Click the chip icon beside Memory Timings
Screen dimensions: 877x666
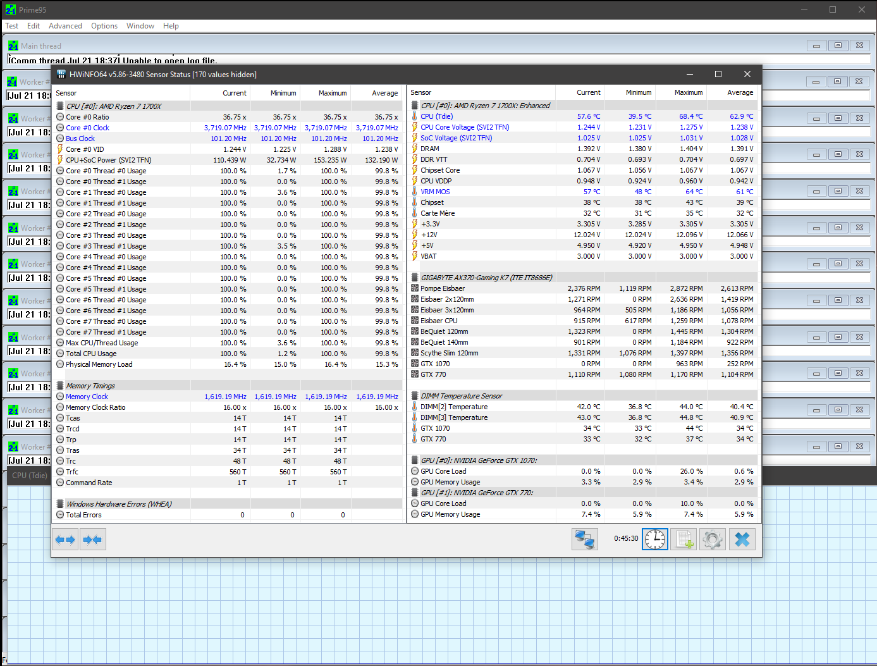[60, 386]
